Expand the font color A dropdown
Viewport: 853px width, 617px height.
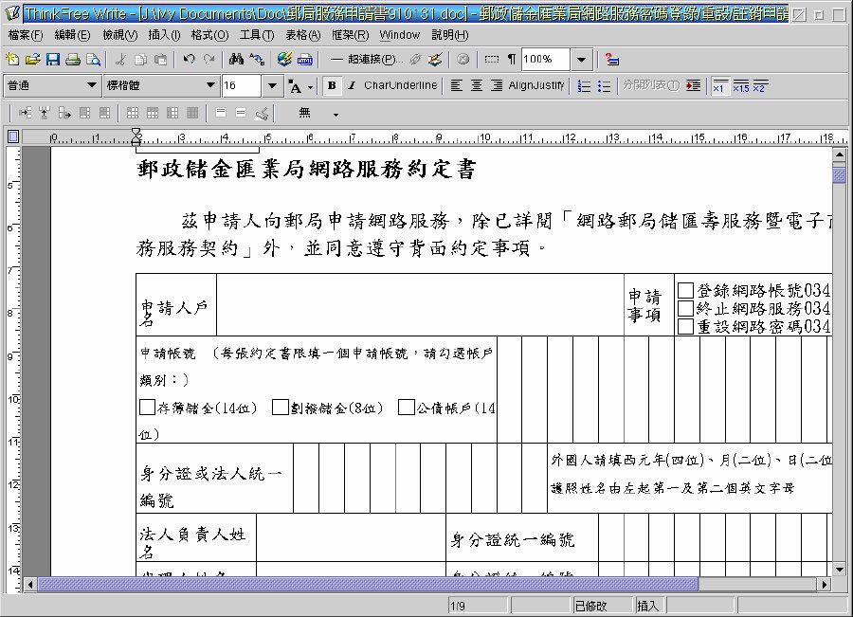coord(310,87)
